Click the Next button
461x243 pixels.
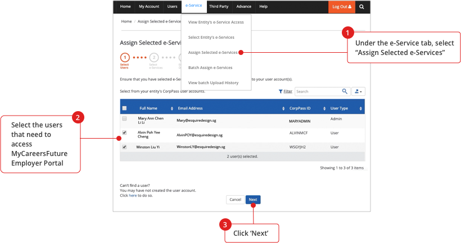click(x=253, y=199)
